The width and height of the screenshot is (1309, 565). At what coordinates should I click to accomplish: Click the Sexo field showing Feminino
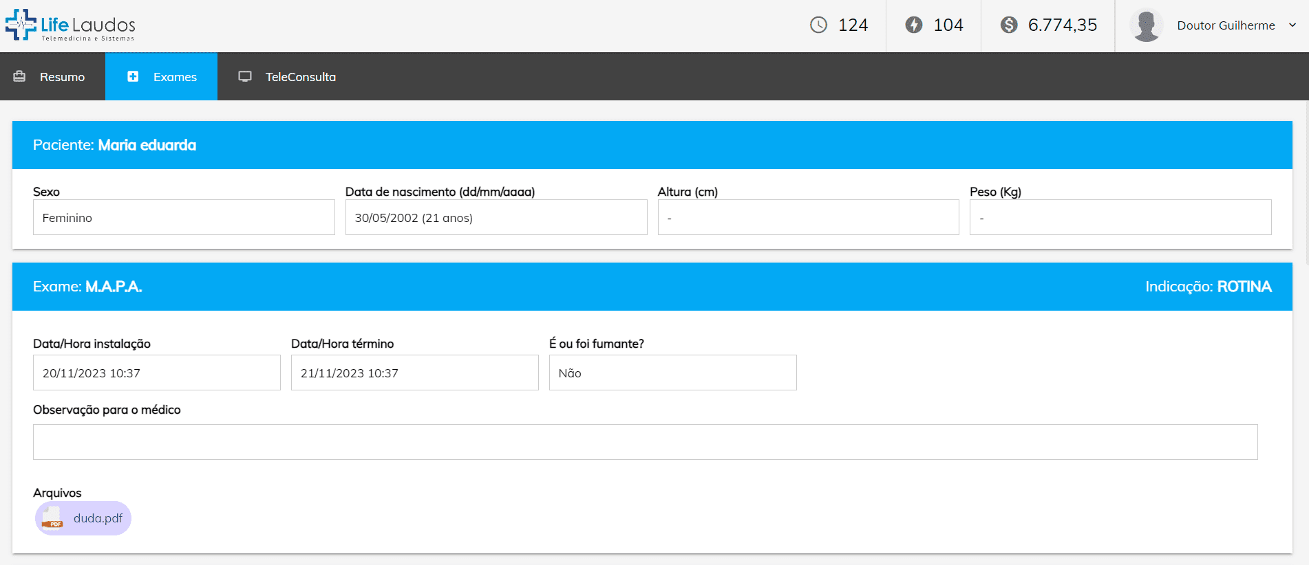click(x=184, y=218)
